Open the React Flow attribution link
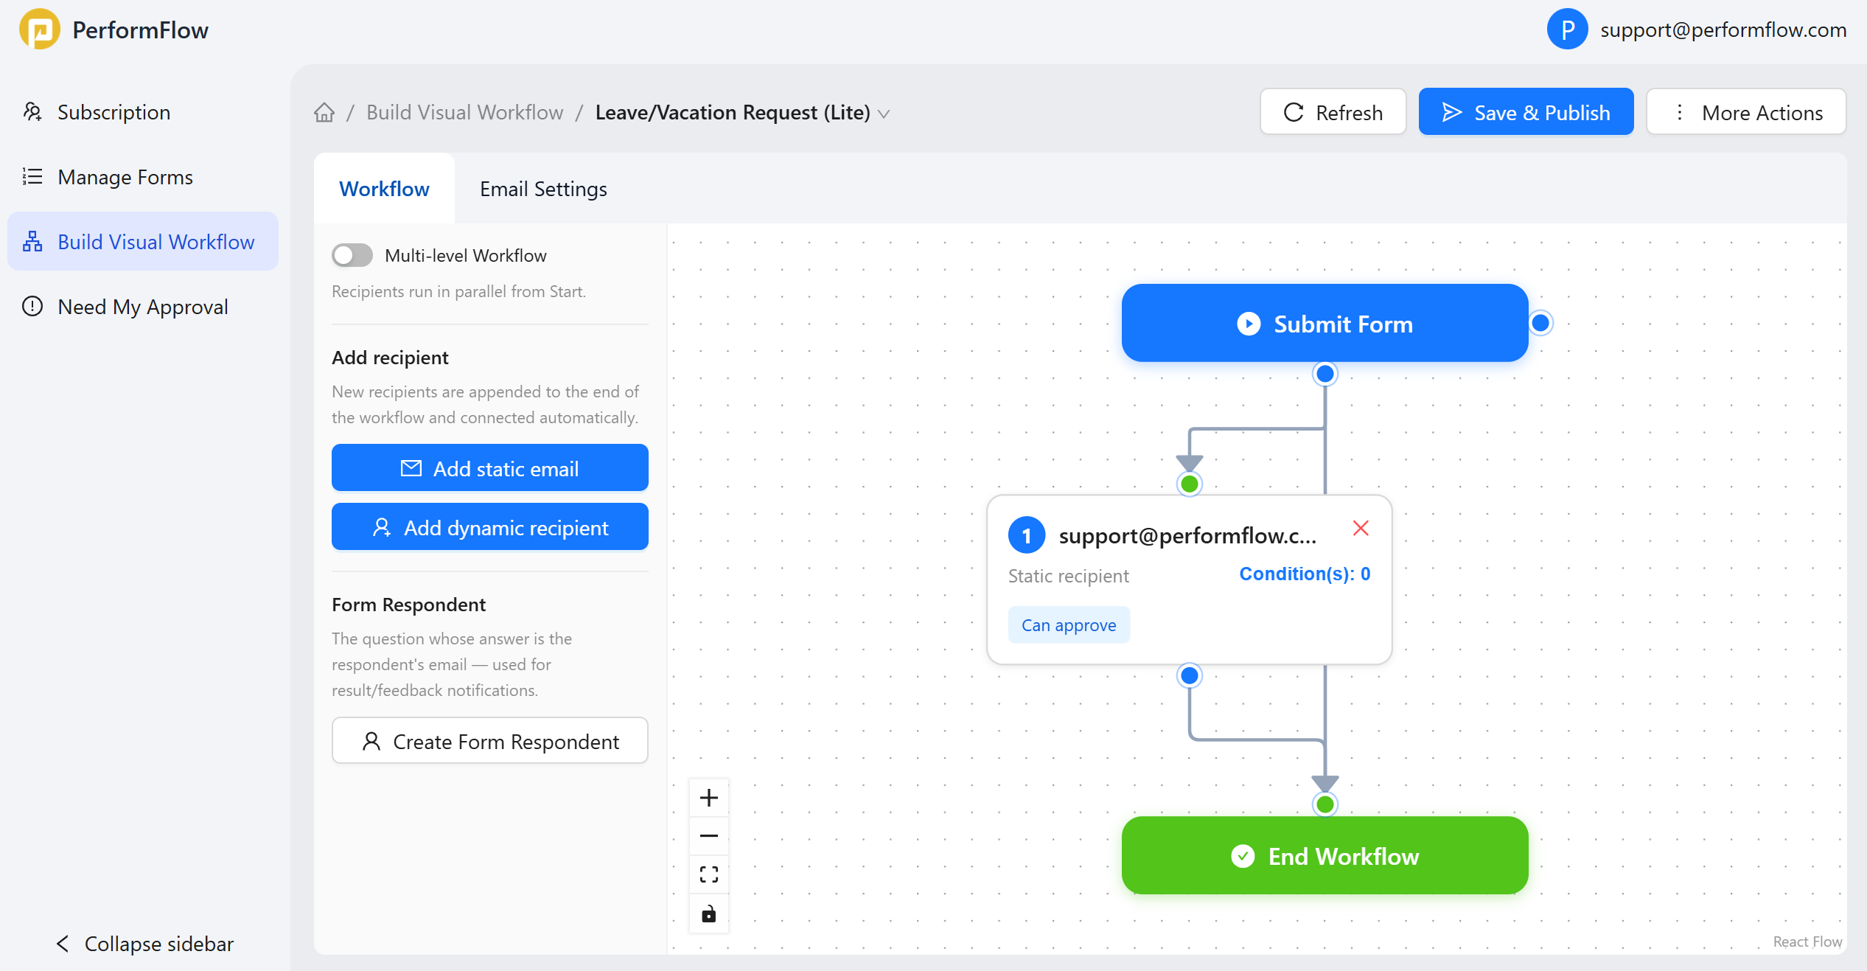 click(x=1807, y=942)
